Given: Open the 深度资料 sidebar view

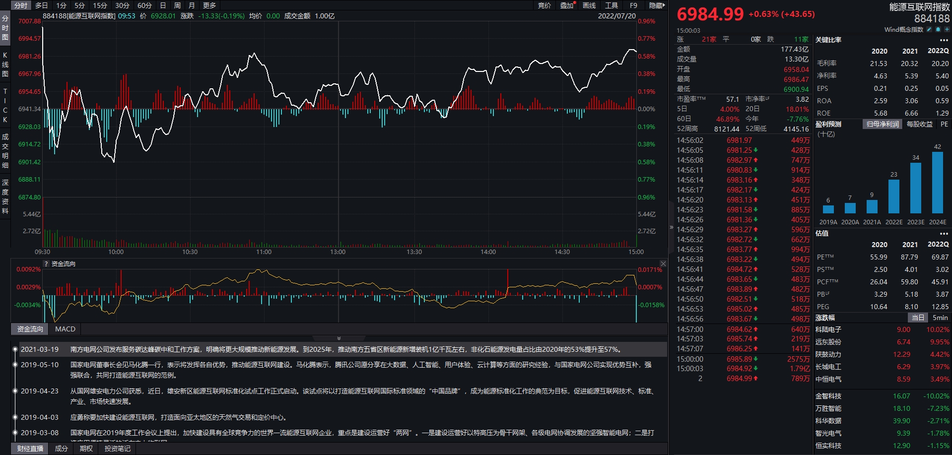Looking at the screenshot, I should 5,197.
